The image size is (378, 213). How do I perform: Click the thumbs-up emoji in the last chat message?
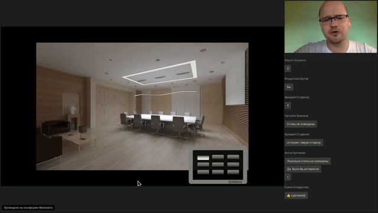[x=288, y=195]
